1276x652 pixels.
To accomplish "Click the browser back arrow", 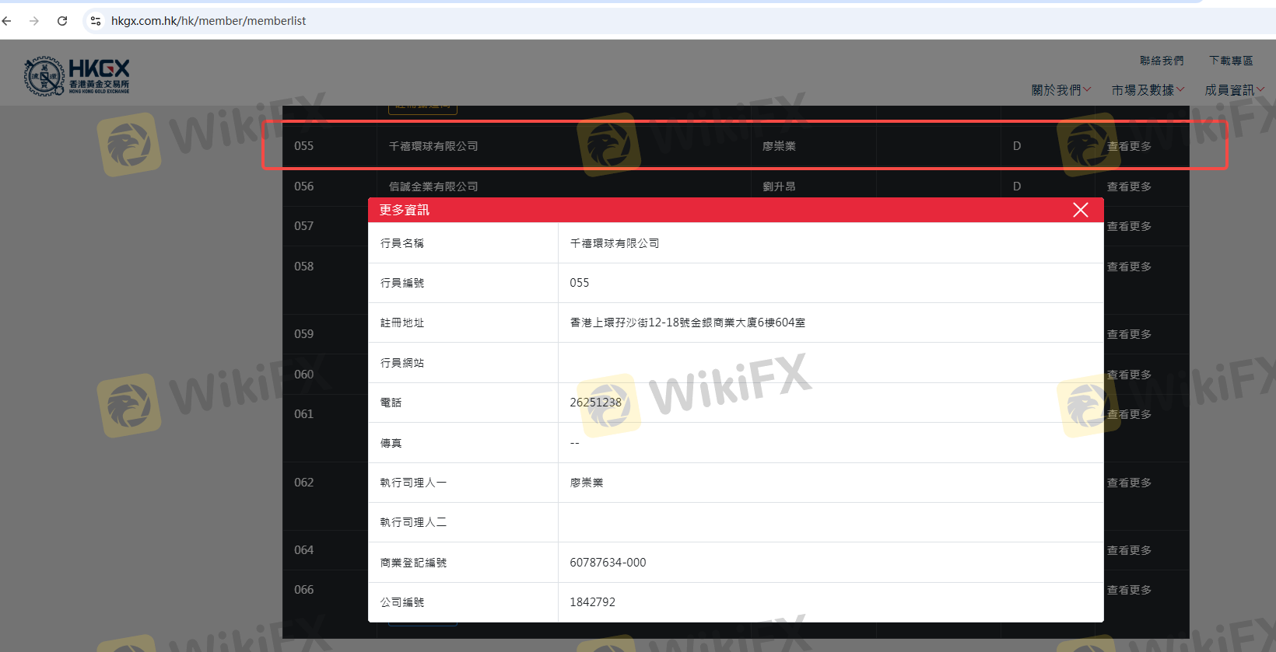I will coord(7,21).
